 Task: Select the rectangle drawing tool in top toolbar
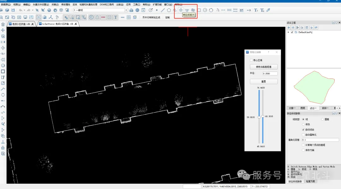199,10
